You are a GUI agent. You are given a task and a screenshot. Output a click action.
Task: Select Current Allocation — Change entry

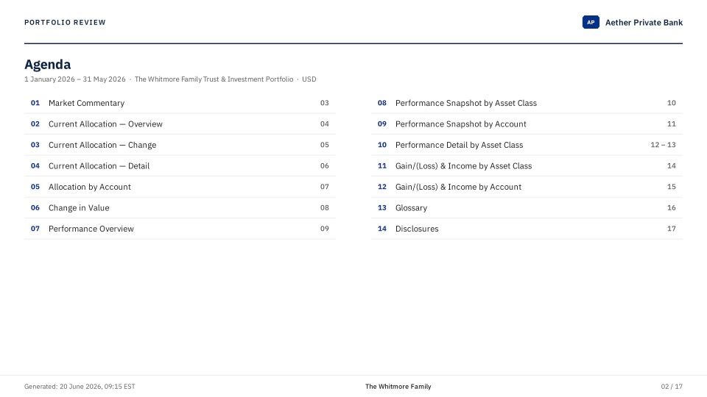click(180, 145)
